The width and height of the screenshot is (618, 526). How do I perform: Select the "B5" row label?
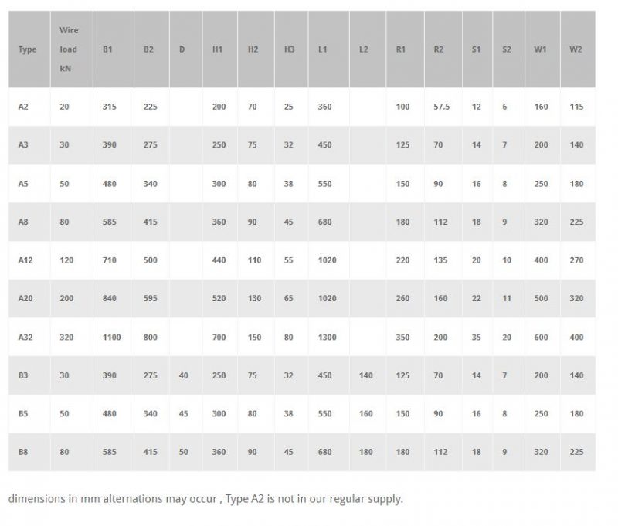(x=24, y=414)
